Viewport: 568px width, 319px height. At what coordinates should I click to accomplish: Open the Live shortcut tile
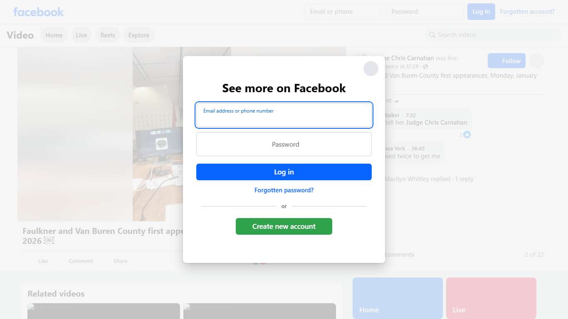[491, 298]
